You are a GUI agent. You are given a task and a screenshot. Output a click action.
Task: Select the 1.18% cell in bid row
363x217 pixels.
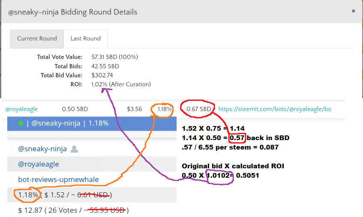coord(165,109)
